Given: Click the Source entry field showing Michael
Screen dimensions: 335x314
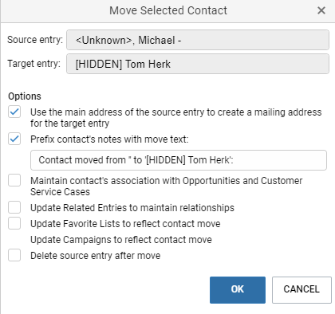Looking at the screenshot, I should pyautogui.click(x=198, y=40).
